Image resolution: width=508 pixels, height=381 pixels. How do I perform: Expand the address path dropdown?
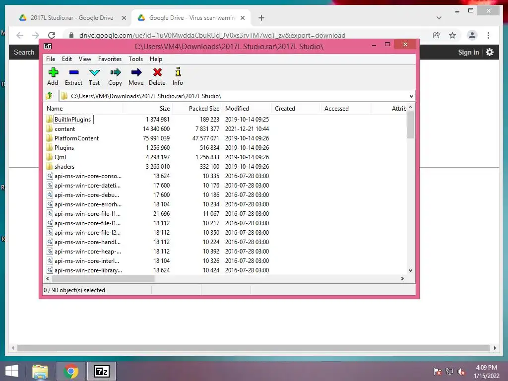coord(411,96)
